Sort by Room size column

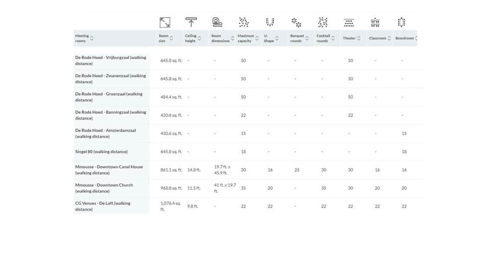171,38
